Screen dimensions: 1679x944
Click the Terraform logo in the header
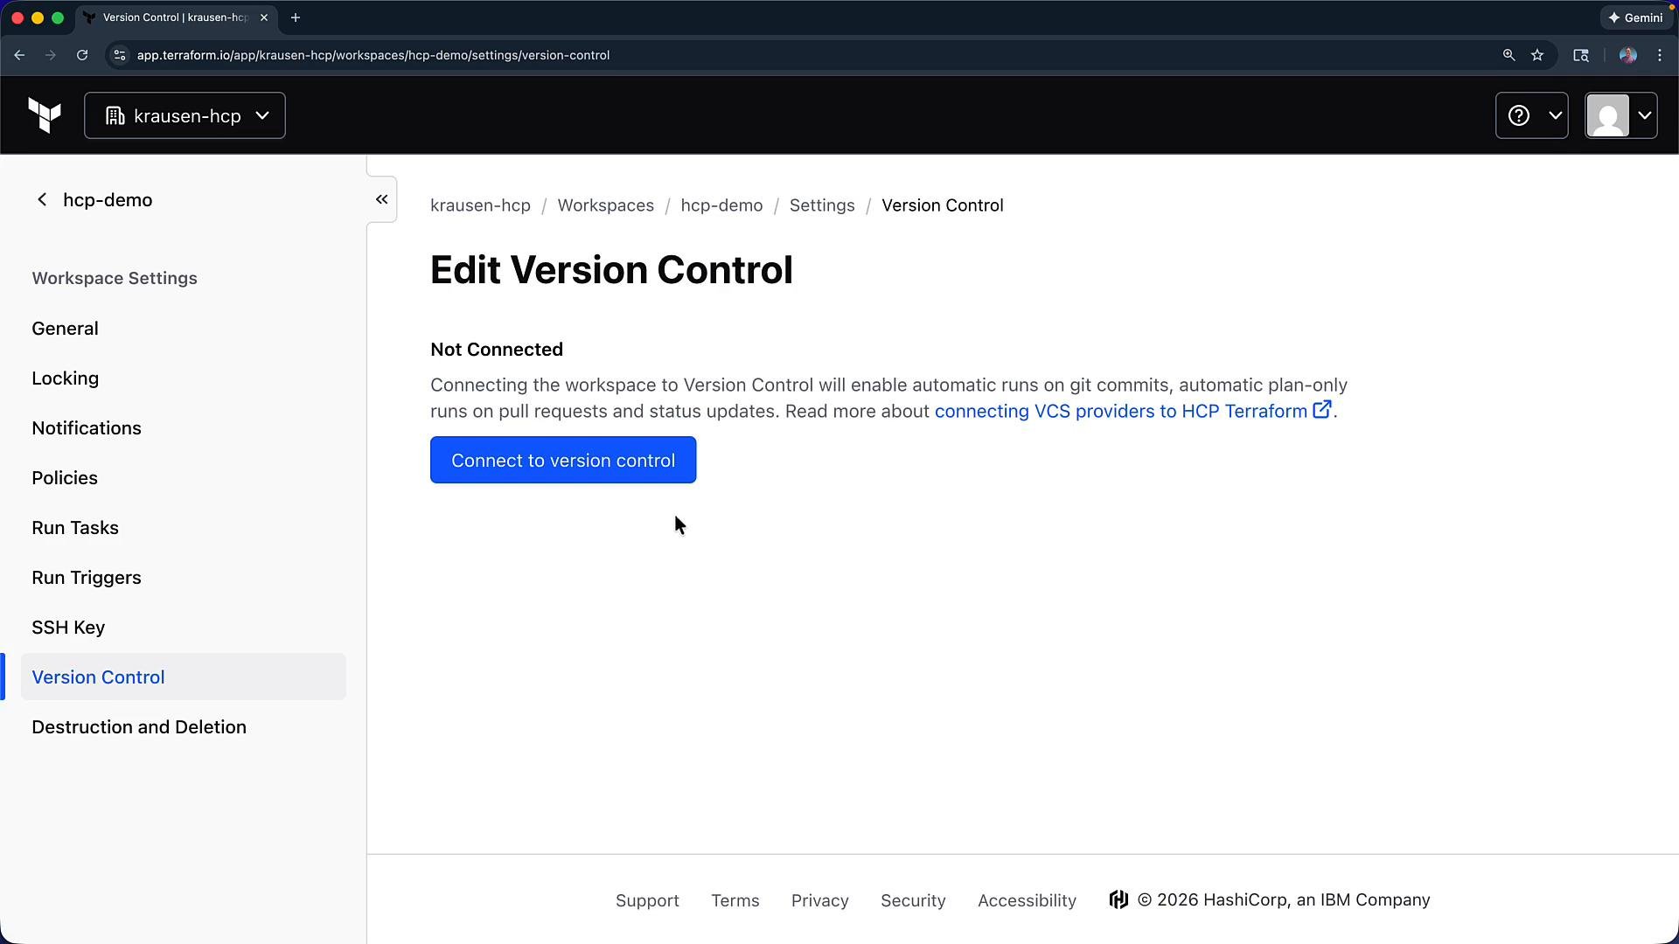tap(45, 115)
